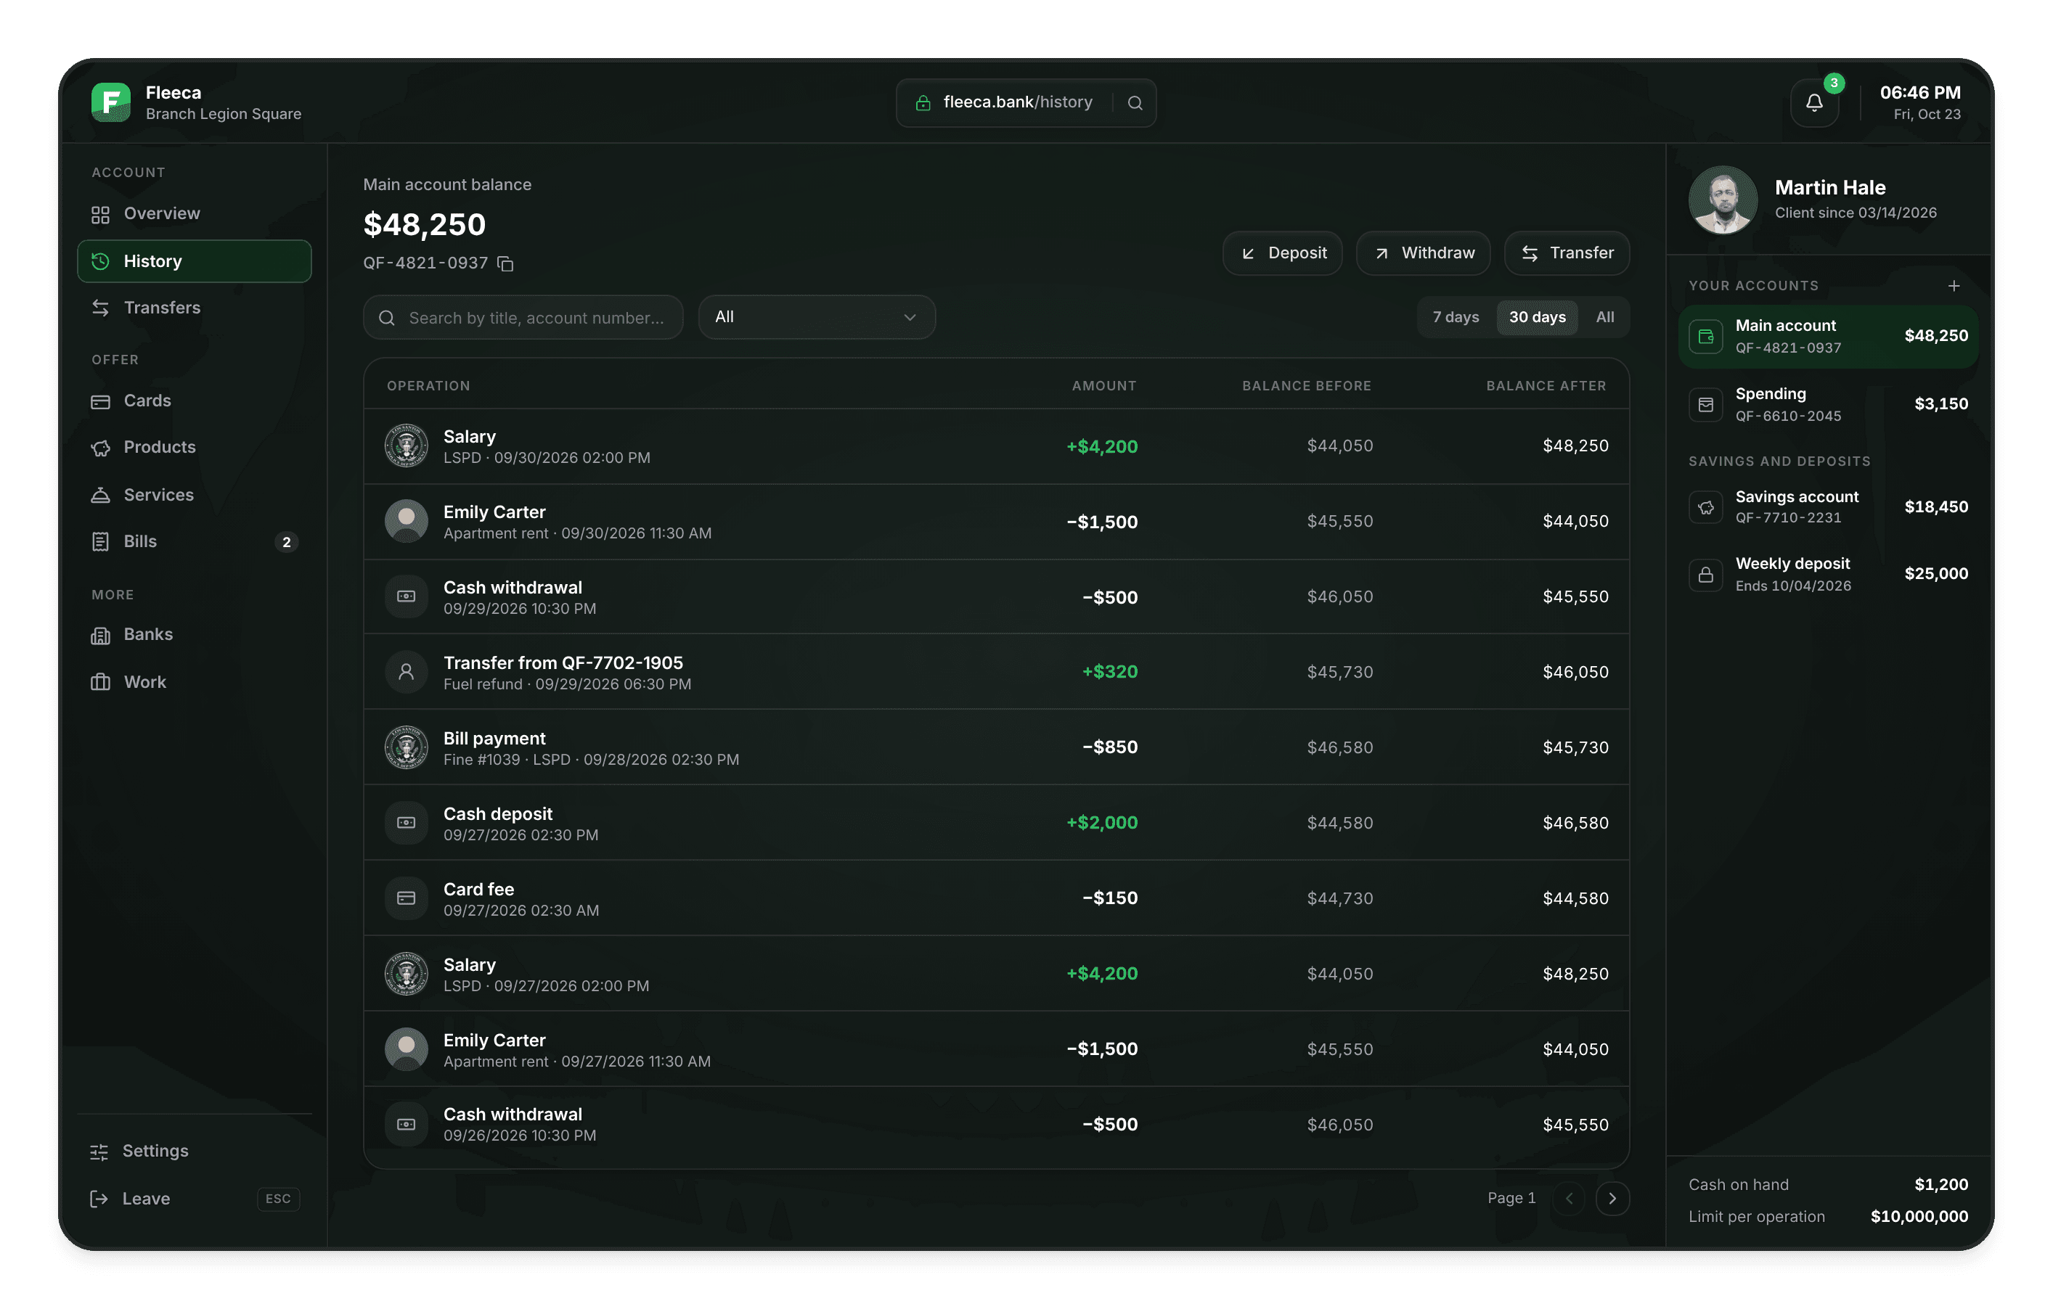
Task: Click the Withdraw button
Action: click(x=1423, y=253)
